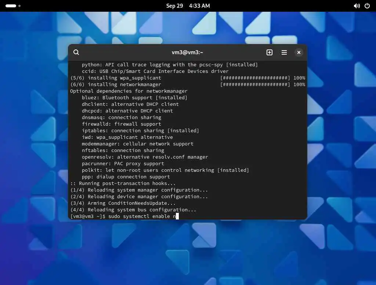Open the clock showing Sep 29 4:33 AM
This screenshot has width=376, height=285.
tap(188, 6)
